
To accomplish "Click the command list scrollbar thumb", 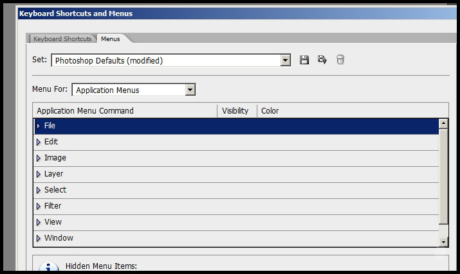I will [x=443, y=176].
